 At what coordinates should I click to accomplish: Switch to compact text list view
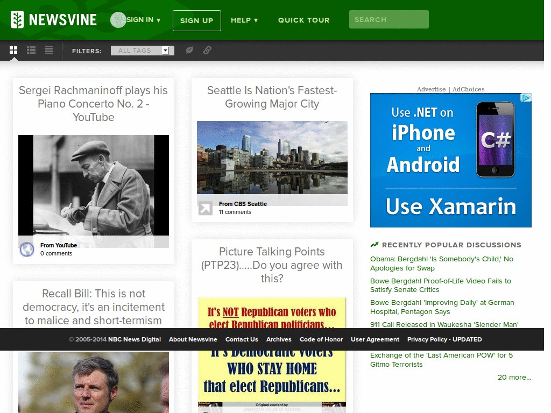click(49, 50)
